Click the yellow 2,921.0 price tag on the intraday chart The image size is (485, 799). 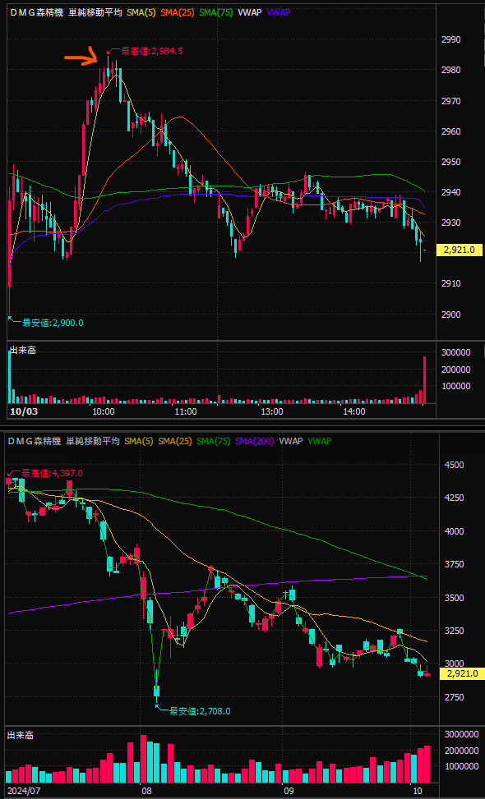[460, 250]
